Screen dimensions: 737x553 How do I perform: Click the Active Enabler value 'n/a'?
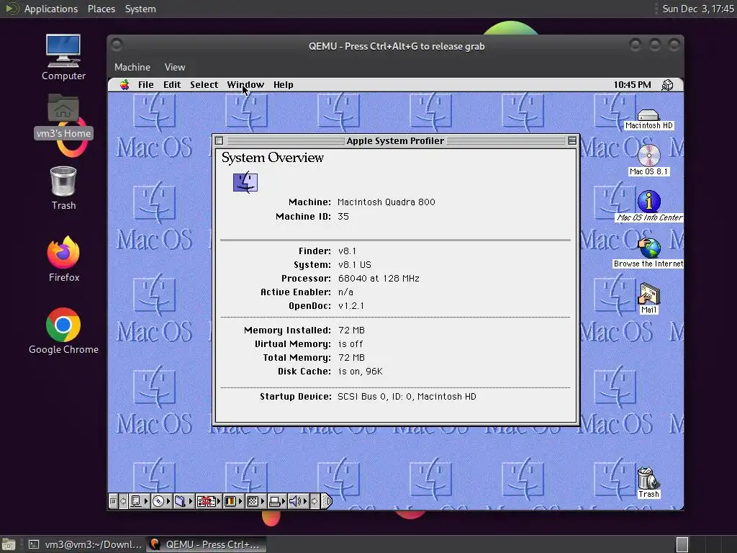pyautogui.click(x=345, y=292)
